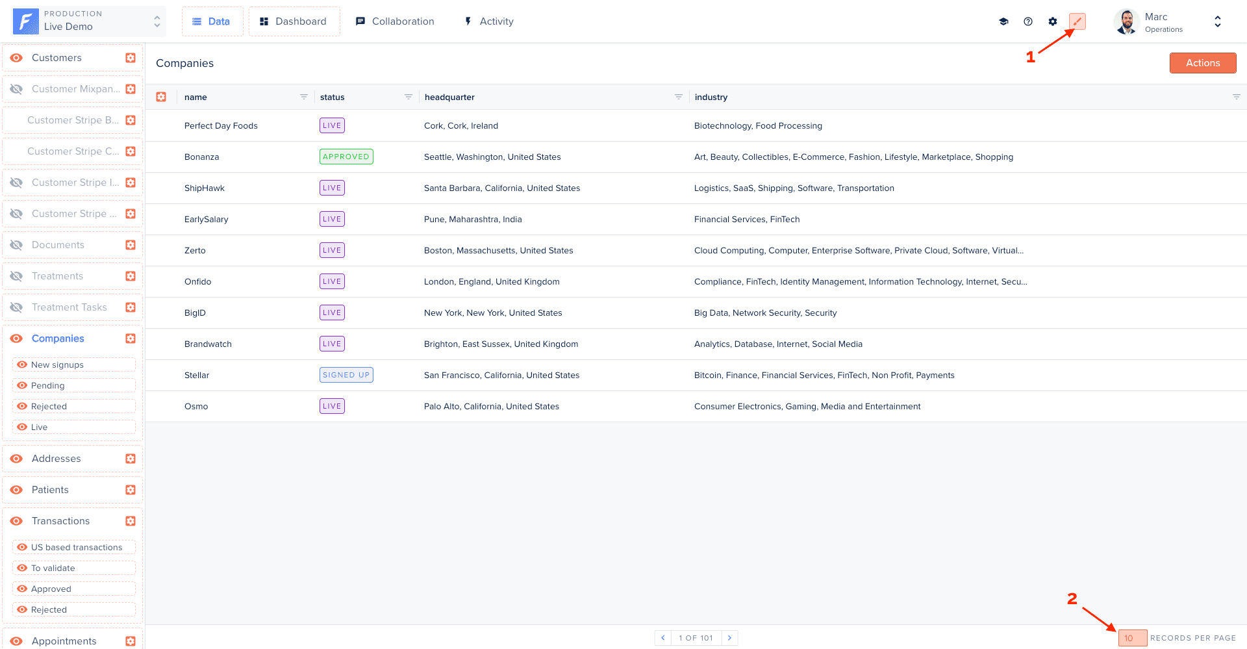Open the name column filter menu
This screenshot has height=649, width=1247.
303,97
